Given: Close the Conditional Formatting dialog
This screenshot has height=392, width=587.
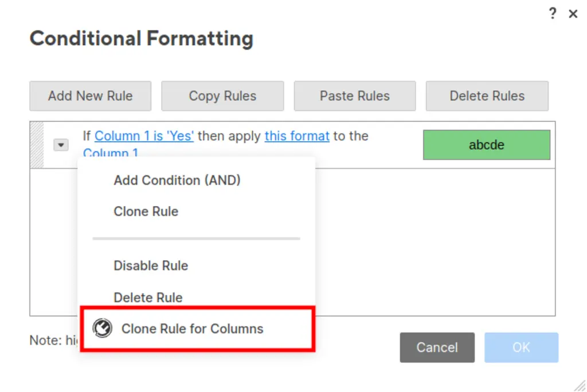Looking at the screenshot, I should 573,14.
